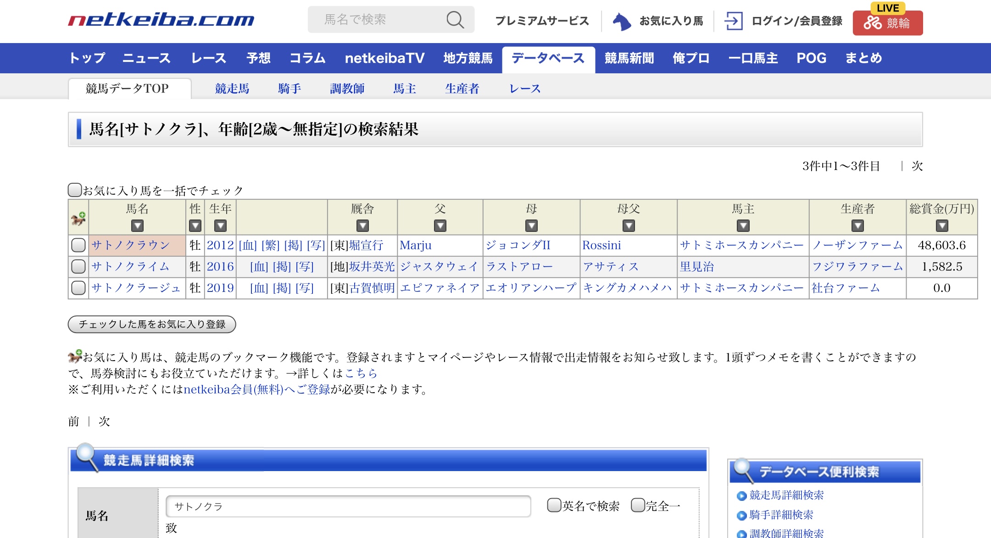Click the horse head favorites icon
This screenshot has height=538, width=991.
click(x=622, y=21)
